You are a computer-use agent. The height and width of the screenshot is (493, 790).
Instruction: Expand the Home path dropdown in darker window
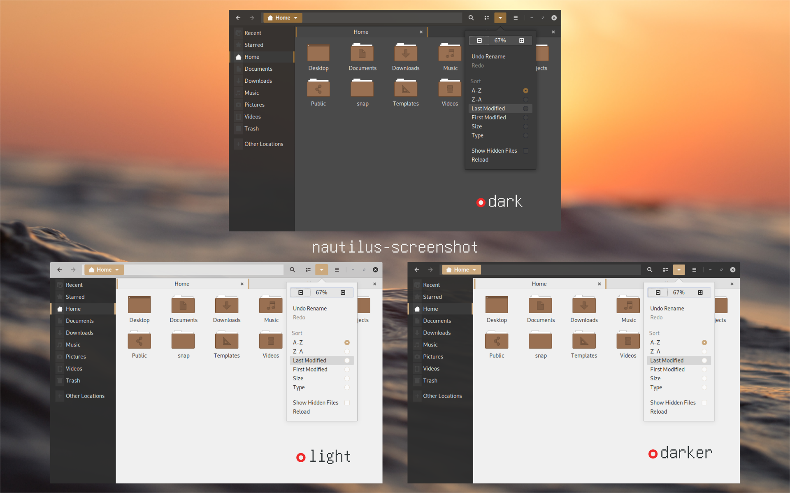(x=461, y=270)
